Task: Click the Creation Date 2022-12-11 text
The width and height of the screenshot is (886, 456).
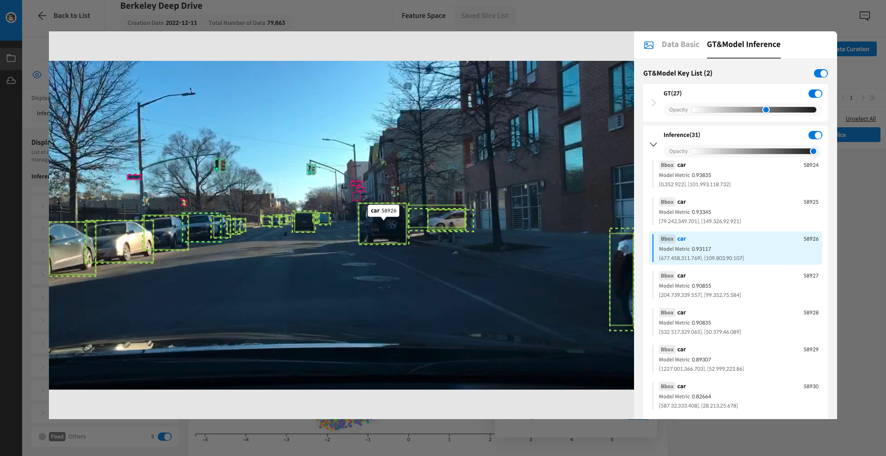Action: point(162,23)
